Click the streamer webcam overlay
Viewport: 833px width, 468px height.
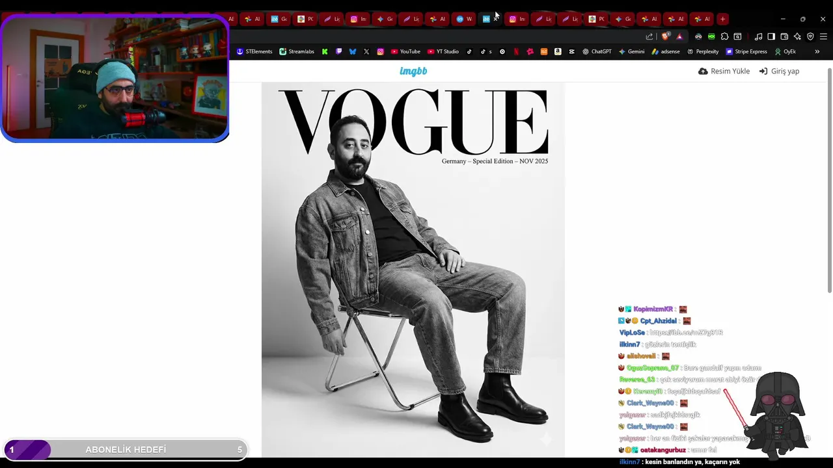(x=115, y=77)
